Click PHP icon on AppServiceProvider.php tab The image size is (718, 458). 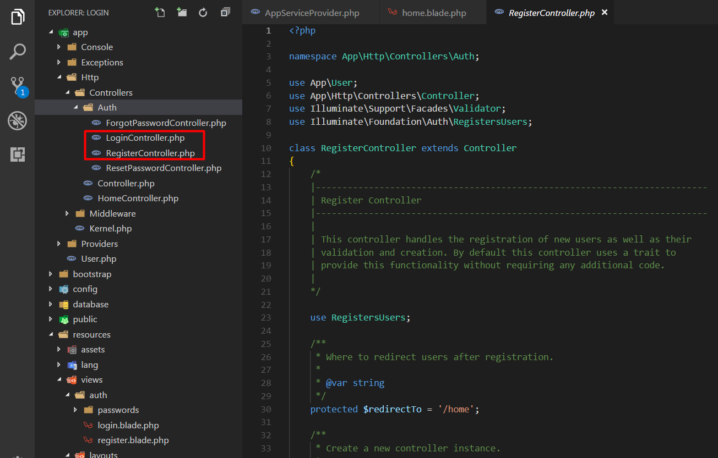pyautogui.click(x=255, y=12)
